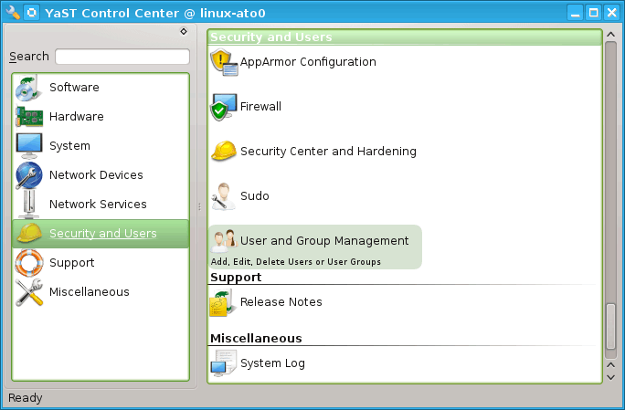Click the scrollbar up arrow at top
The width and height of the screenshot is (625, 410).
click(x=610, y=35)
